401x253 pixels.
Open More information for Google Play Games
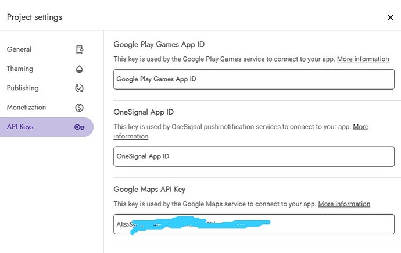pos(363,59)
